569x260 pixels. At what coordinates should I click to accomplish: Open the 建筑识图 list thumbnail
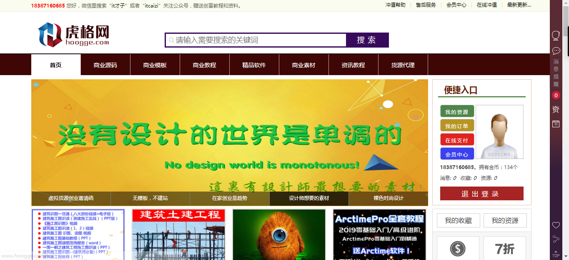[78, 235]
